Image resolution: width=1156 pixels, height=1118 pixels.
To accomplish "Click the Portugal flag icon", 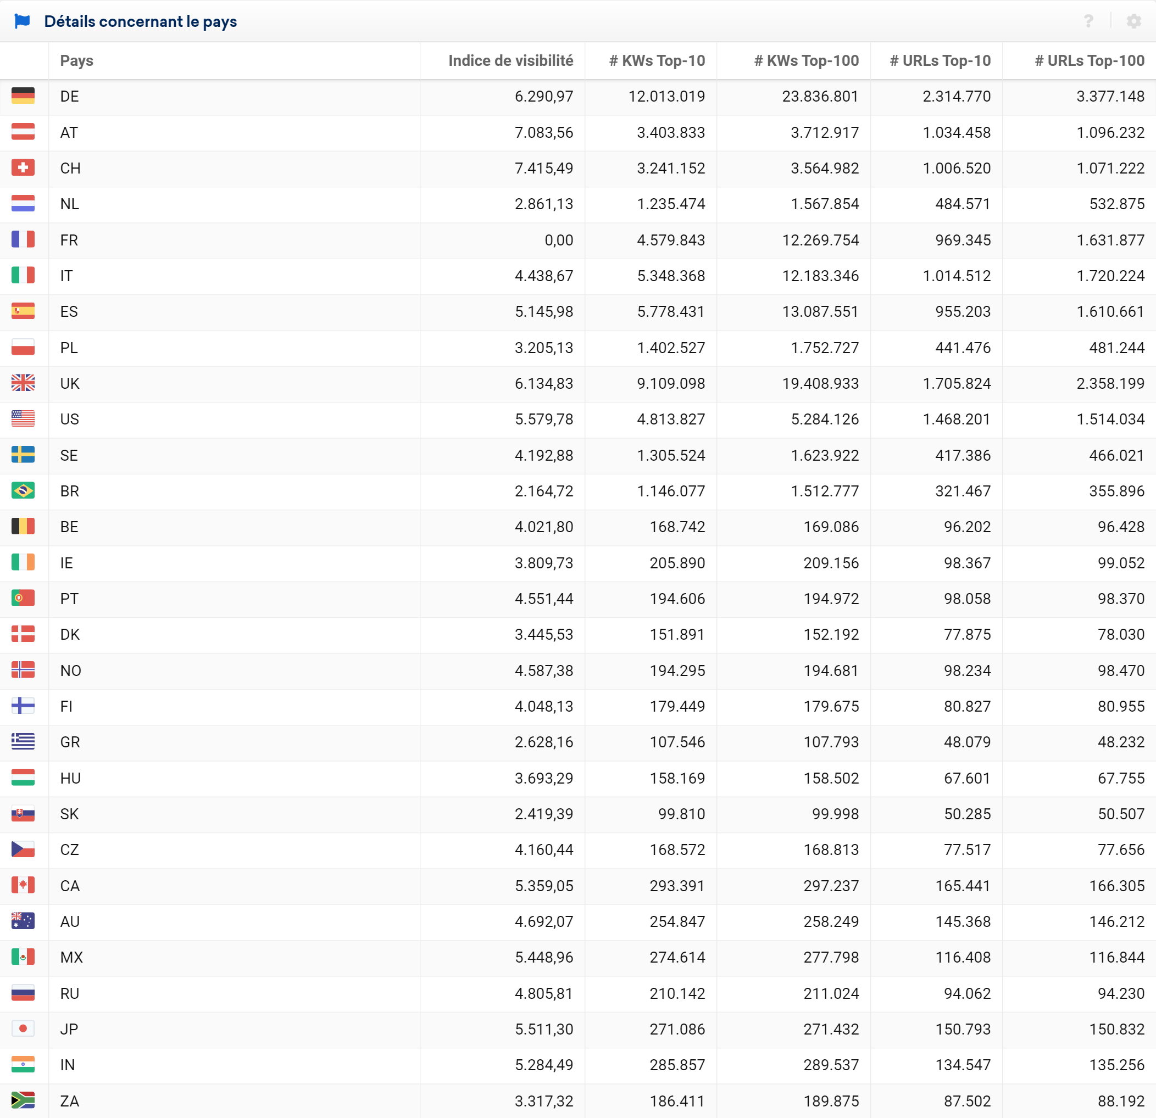I will click(23, 598).
